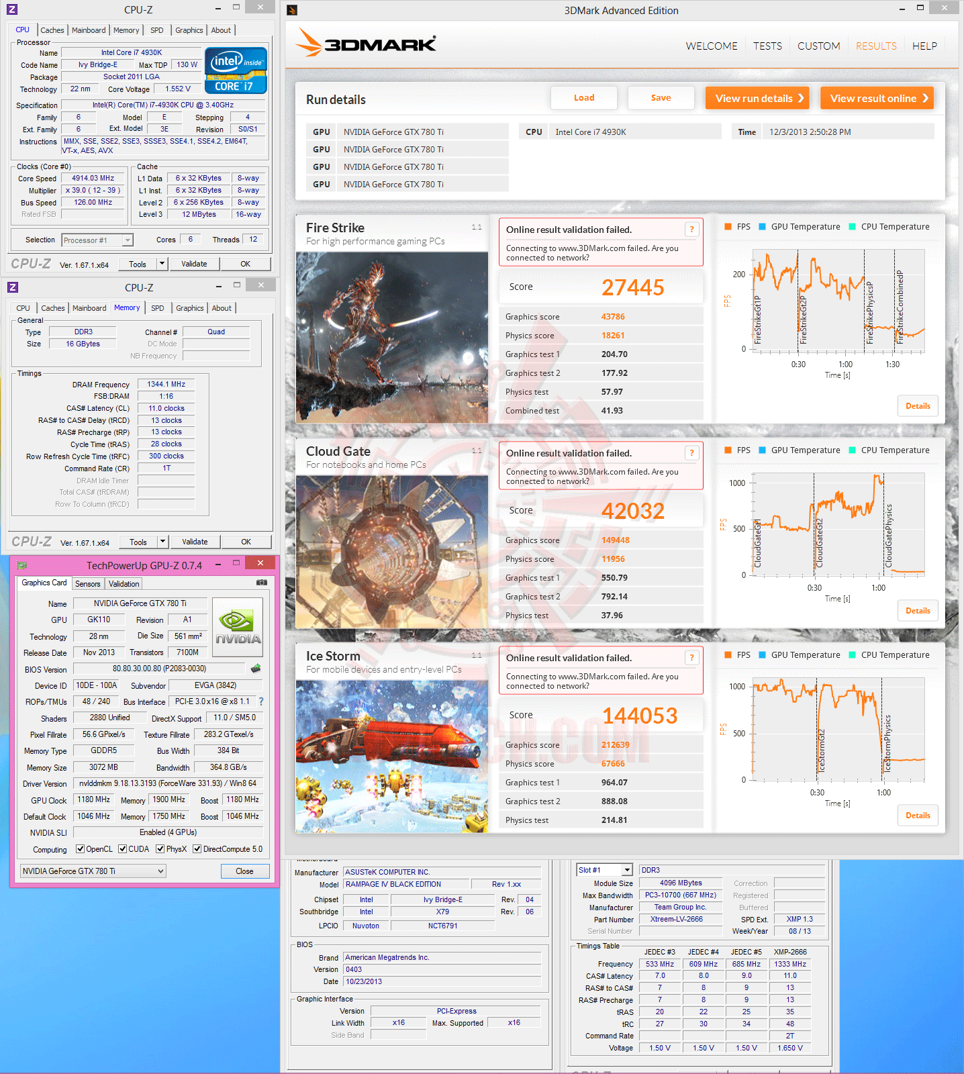
Task: Click the save BIOS chip icon in GPU-Z
Action: pyautogui.click(x=256, y=669)
